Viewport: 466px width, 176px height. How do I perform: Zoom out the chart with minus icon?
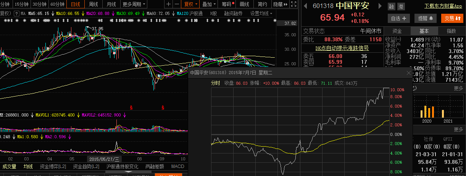(176, 4)
